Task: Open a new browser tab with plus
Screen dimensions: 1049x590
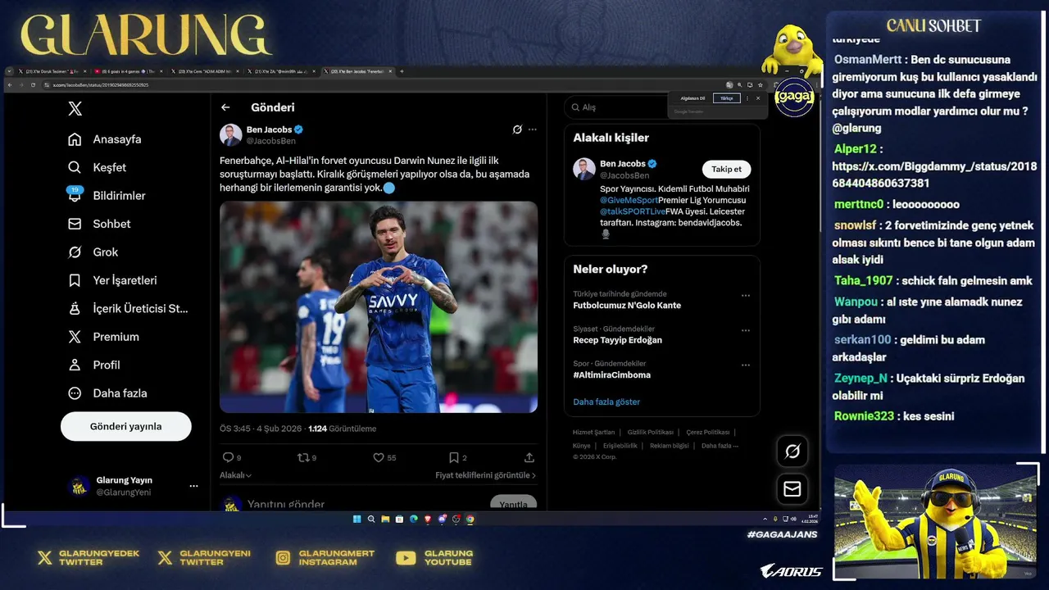Action: [x=402, y=71]
